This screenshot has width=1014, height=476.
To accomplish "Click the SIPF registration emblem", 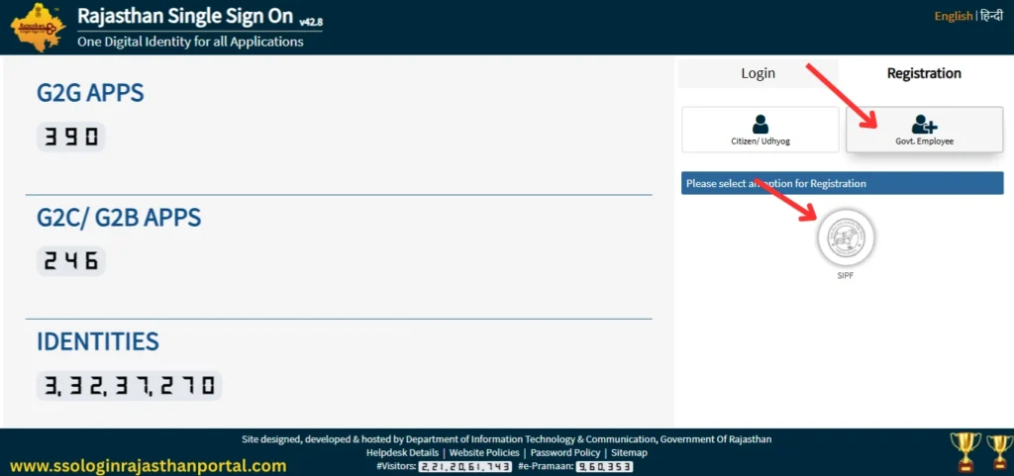I will tap(846, 238).
